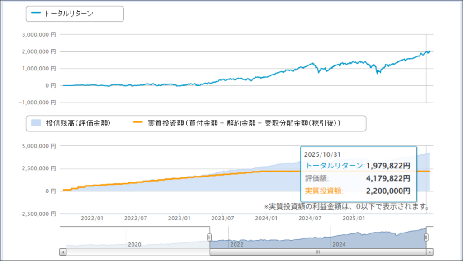Click the blue line icon beside トータルリターン
Viewport: 463px width, 261px height.
(36, 14)
